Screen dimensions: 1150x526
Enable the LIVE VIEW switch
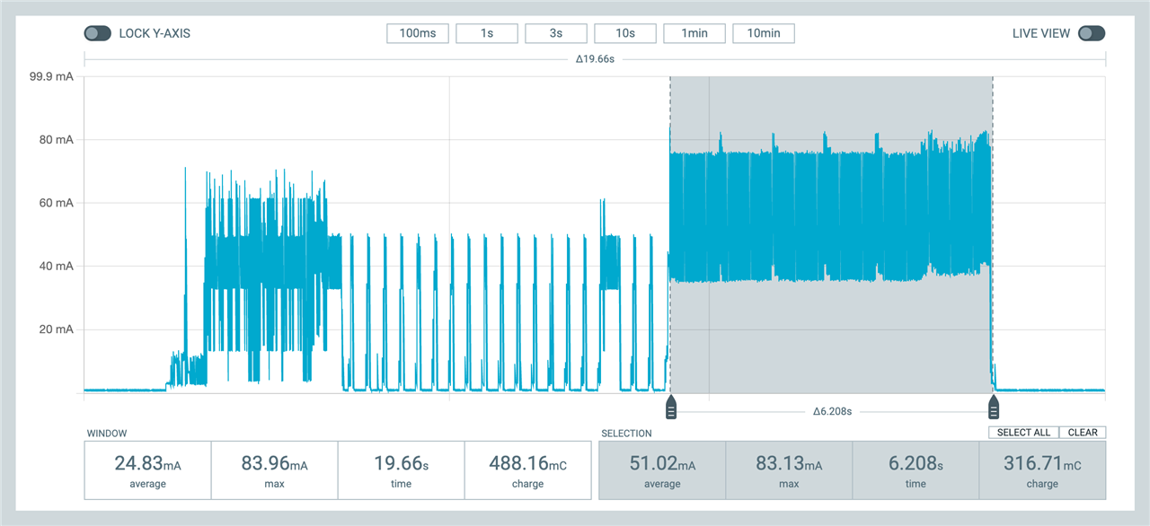click(x=1092, y=33)
